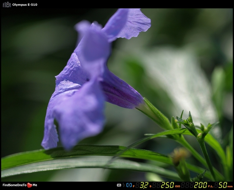Click the orange F.L. focal length label
Image resolution: width=234 pixels, height=190 pixels.
coord(211,186)
